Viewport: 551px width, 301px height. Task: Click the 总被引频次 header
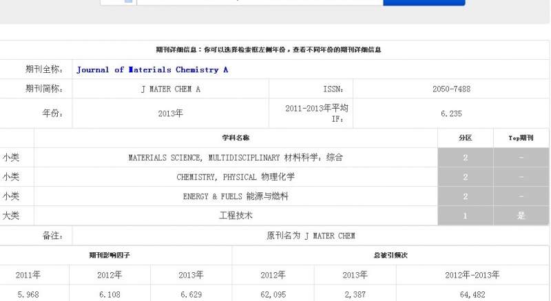tap(391, 256)
